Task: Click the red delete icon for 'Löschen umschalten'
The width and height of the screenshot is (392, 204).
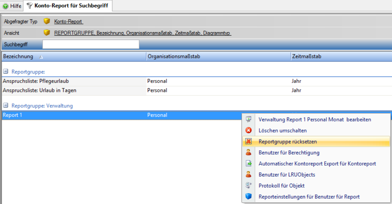Action: (249, 131)
